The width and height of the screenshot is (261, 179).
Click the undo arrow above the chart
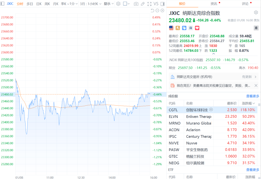coord(152,10)
